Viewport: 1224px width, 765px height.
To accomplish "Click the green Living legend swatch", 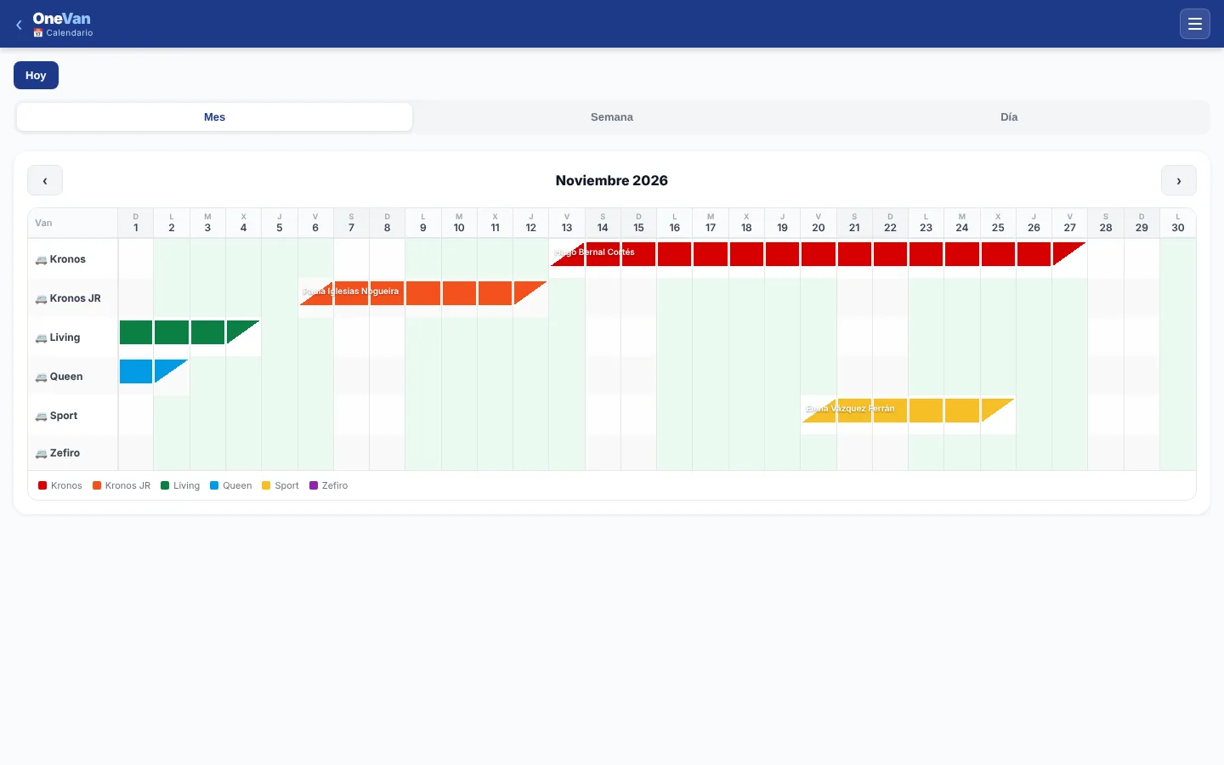I will pyautogui.click(x=165, y=485).
